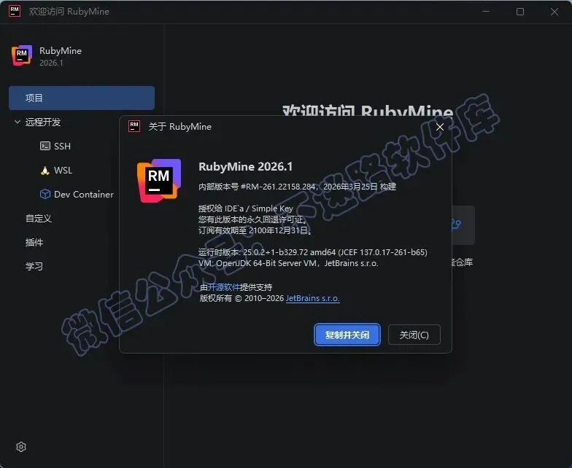Click the 复制并关闭 button

(x=347, y=335)
